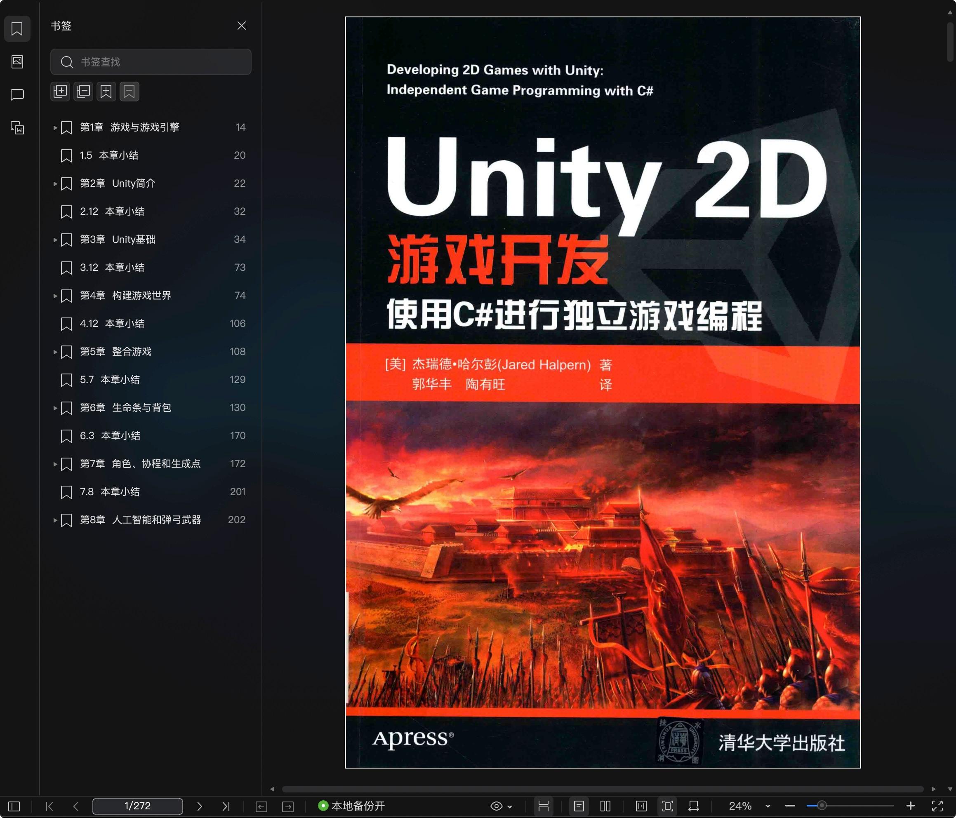Expand the 第8章 人工智能和弹弓武器 bookmark
Screen dimensions: 956x818
(x=55, y=520)
